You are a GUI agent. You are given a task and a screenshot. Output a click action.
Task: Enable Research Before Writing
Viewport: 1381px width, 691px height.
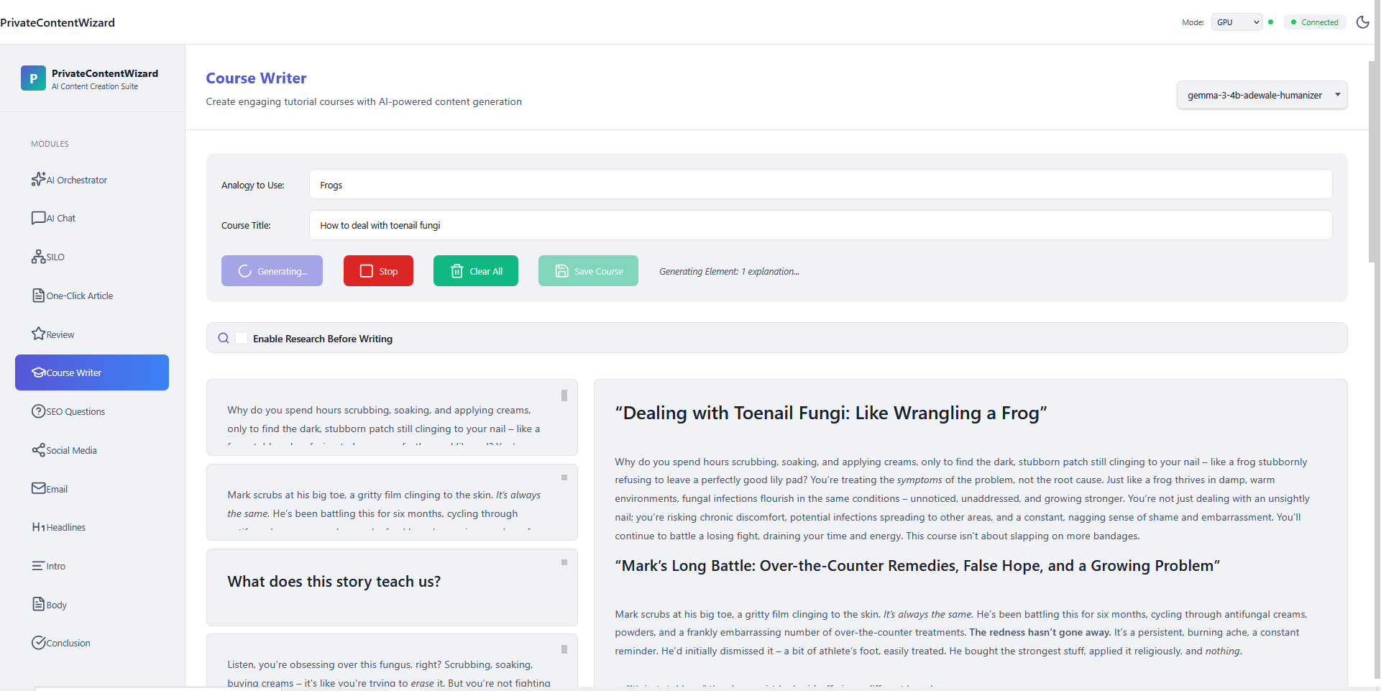242,338
